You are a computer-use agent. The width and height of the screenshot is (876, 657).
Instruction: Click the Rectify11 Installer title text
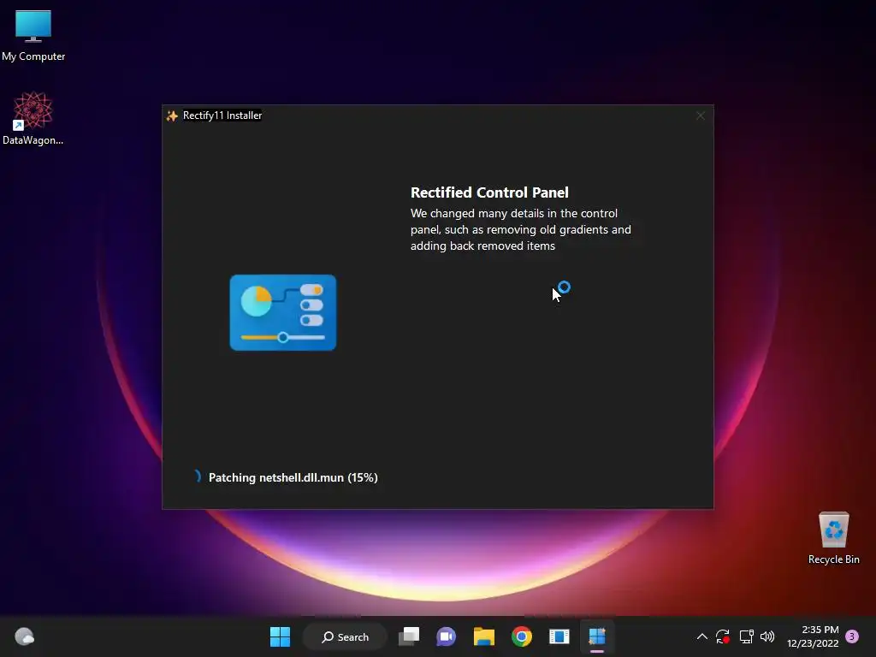coord(222,115)
